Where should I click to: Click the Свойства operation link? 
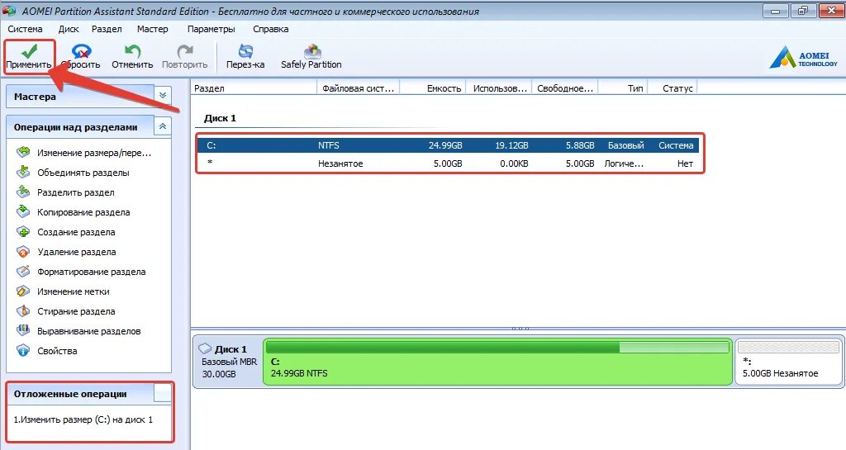[57, 351]
